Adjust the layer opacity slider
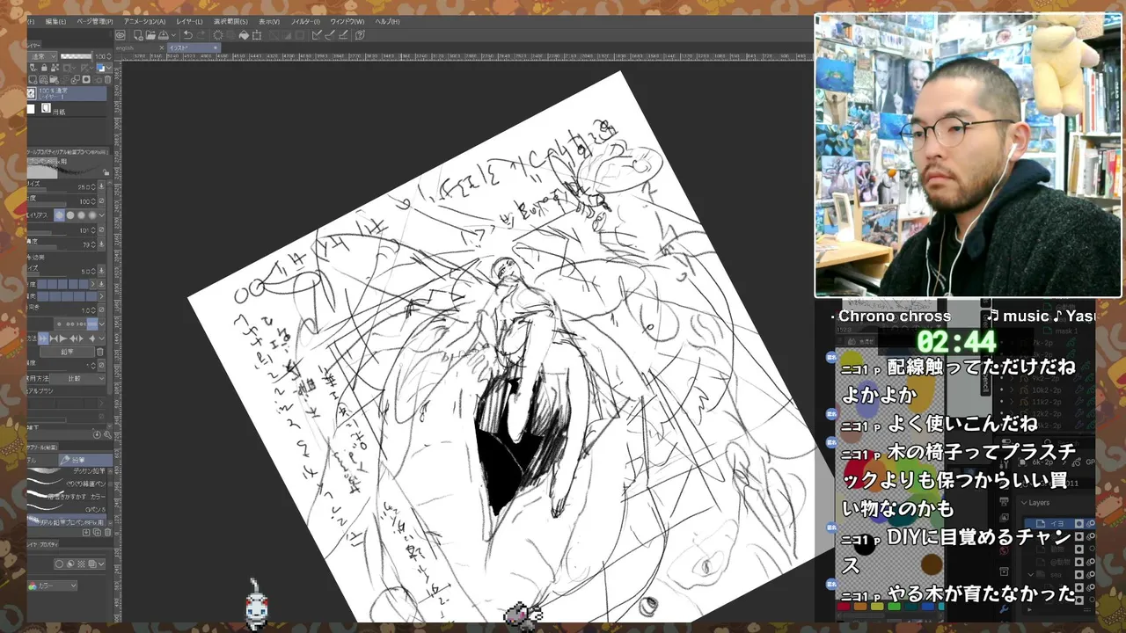 coord(77,56)
